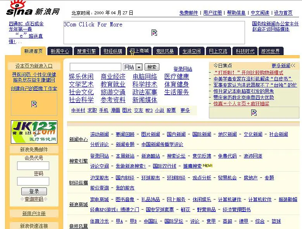This screenshot has height=229, width=302.
Task: Click the 登录 login button
Action: point(34,191)
